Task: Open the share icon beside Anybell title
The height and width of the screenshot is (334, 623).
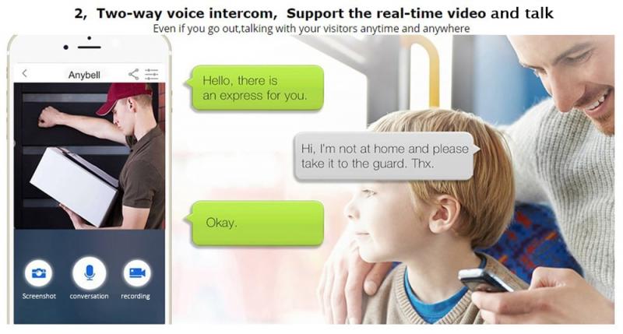Action: tap(134, 74)
